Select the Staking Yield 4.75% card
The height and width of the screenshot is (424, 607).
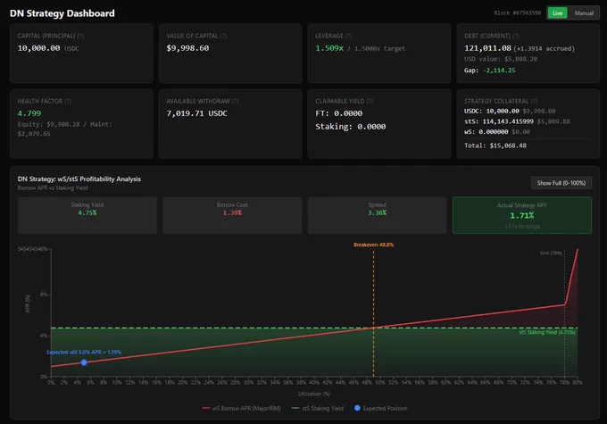[x=87, y=215]
